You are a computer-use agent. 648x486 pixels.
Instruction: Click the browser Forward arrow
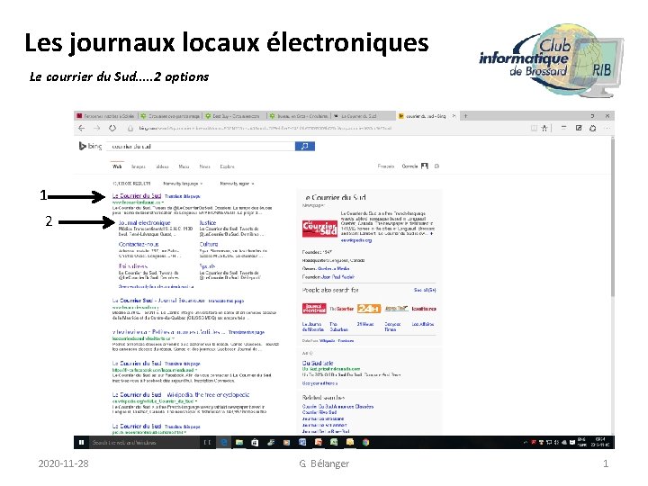click(96, 128)
